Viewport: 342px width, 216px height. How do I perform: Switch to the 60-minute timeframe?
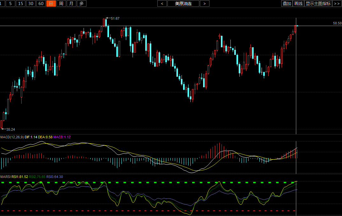41,3
